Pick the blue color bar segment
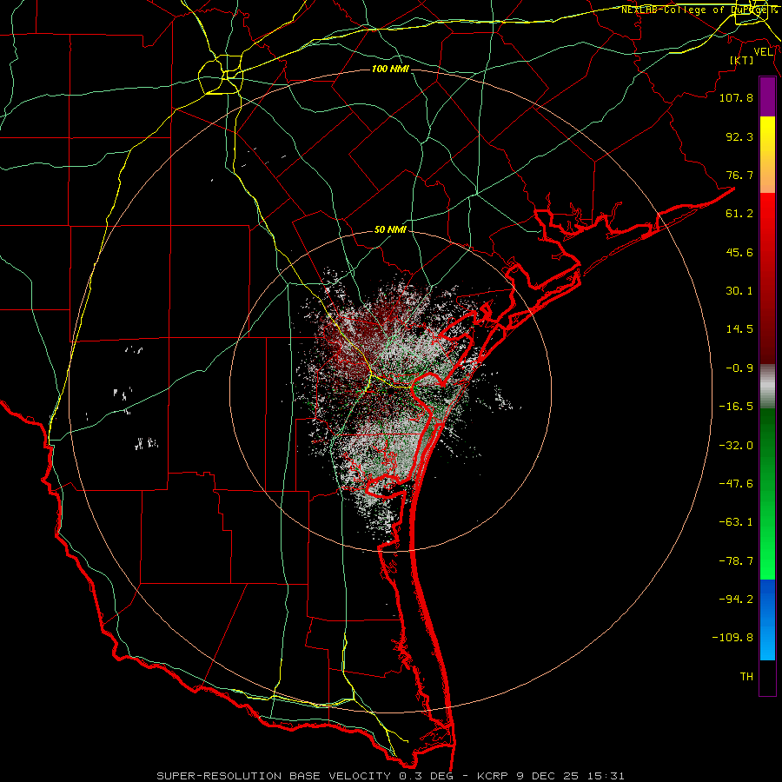Image resolution: width=782 pixels, height=782 pixels. 767,620
